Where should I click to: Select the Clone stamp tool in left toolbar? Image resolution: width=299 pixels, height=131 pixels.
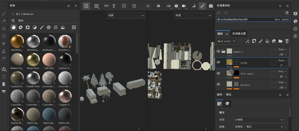[x=4, y=51]
